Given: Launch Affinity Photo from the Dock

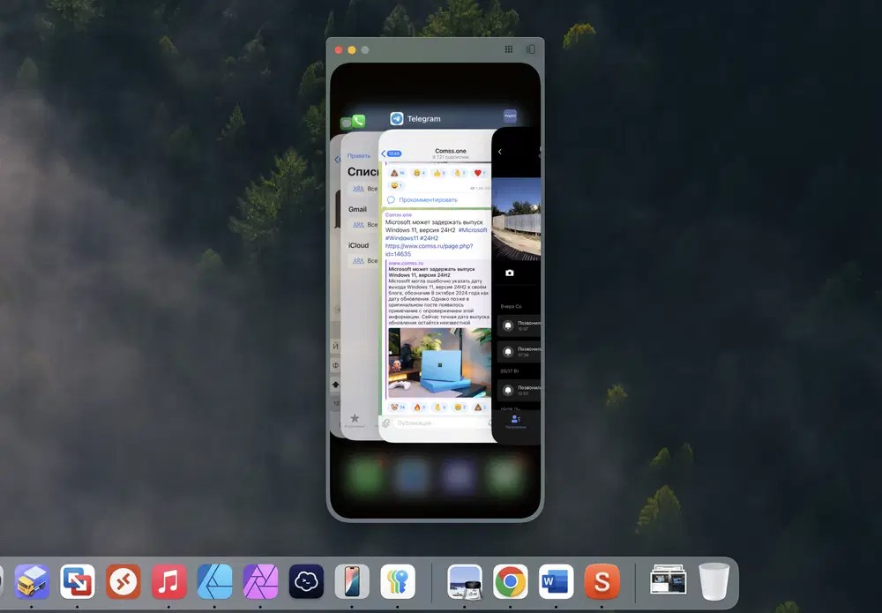Looking at the screenshot, I should [260, 581].
